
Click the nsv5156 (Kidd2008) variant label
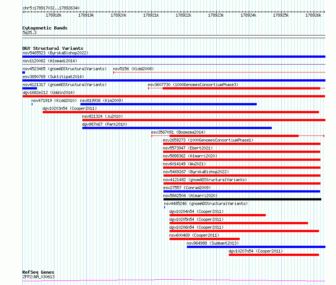[x=133, y=69]
